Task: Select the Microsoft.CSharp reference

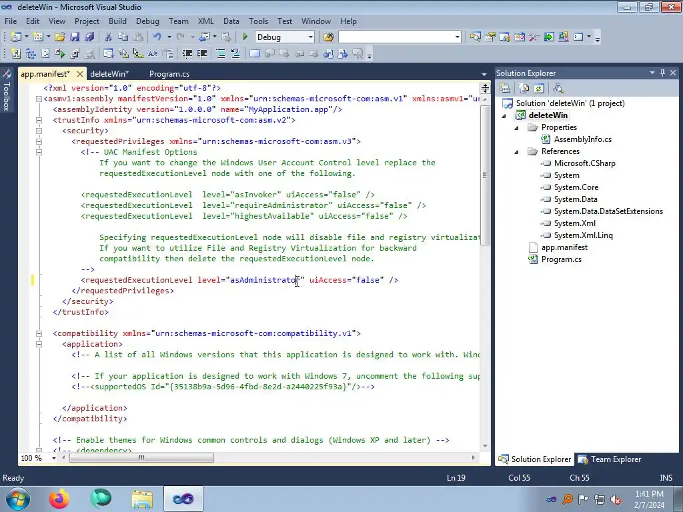Action: [584, 164]
